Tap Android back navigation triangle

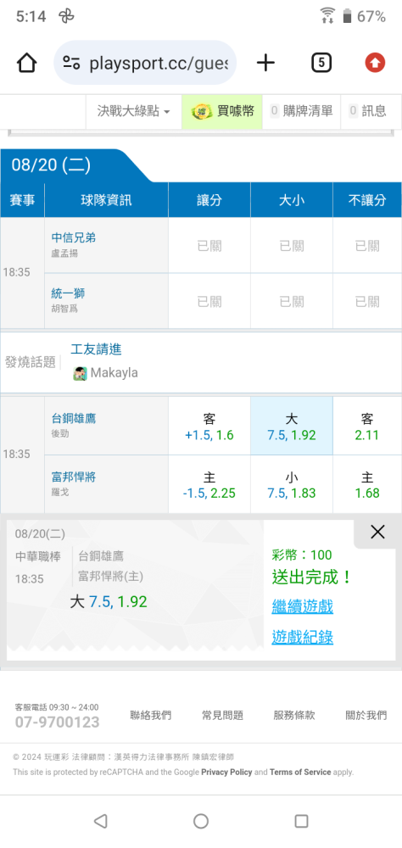tap(100, 822)
